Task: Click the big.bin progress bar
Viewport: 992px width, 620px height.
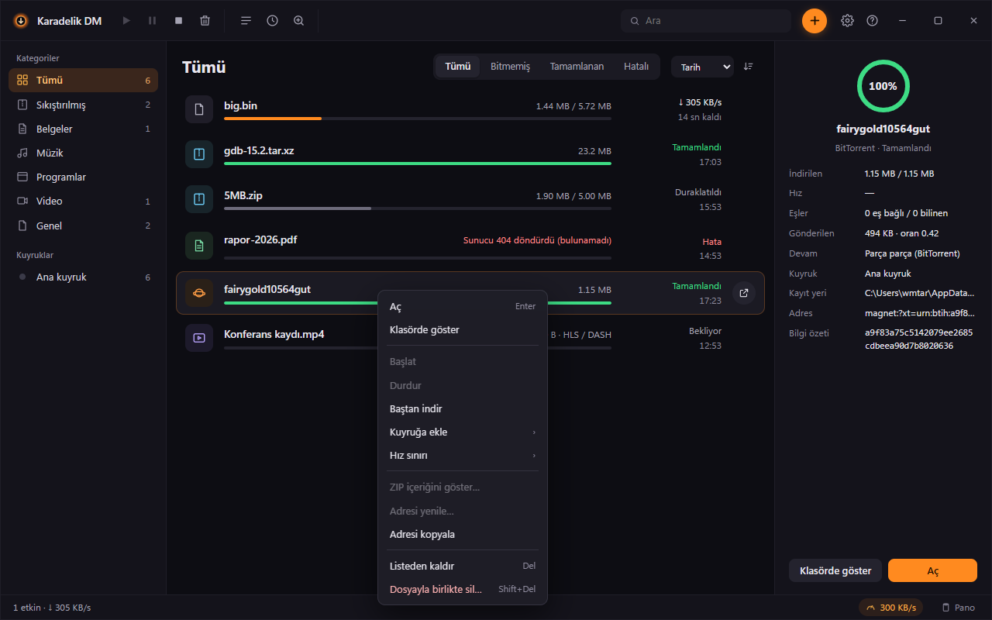Action: [x=418, y=119]
